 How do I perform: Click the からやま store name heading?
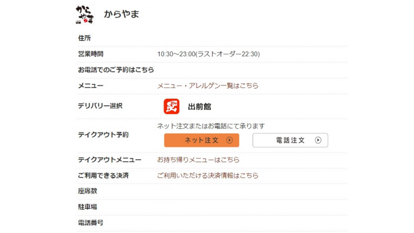coord(122,14)
